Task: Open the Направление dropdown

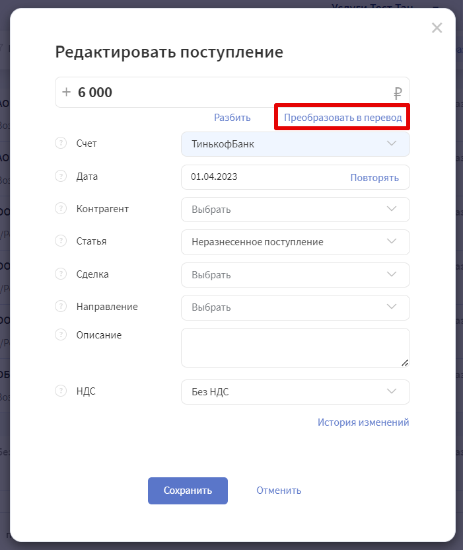Action: [x=295, y=307]
